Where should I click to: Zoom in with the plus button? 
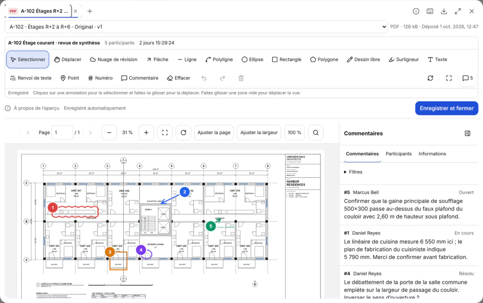click(x=146, y=133)
